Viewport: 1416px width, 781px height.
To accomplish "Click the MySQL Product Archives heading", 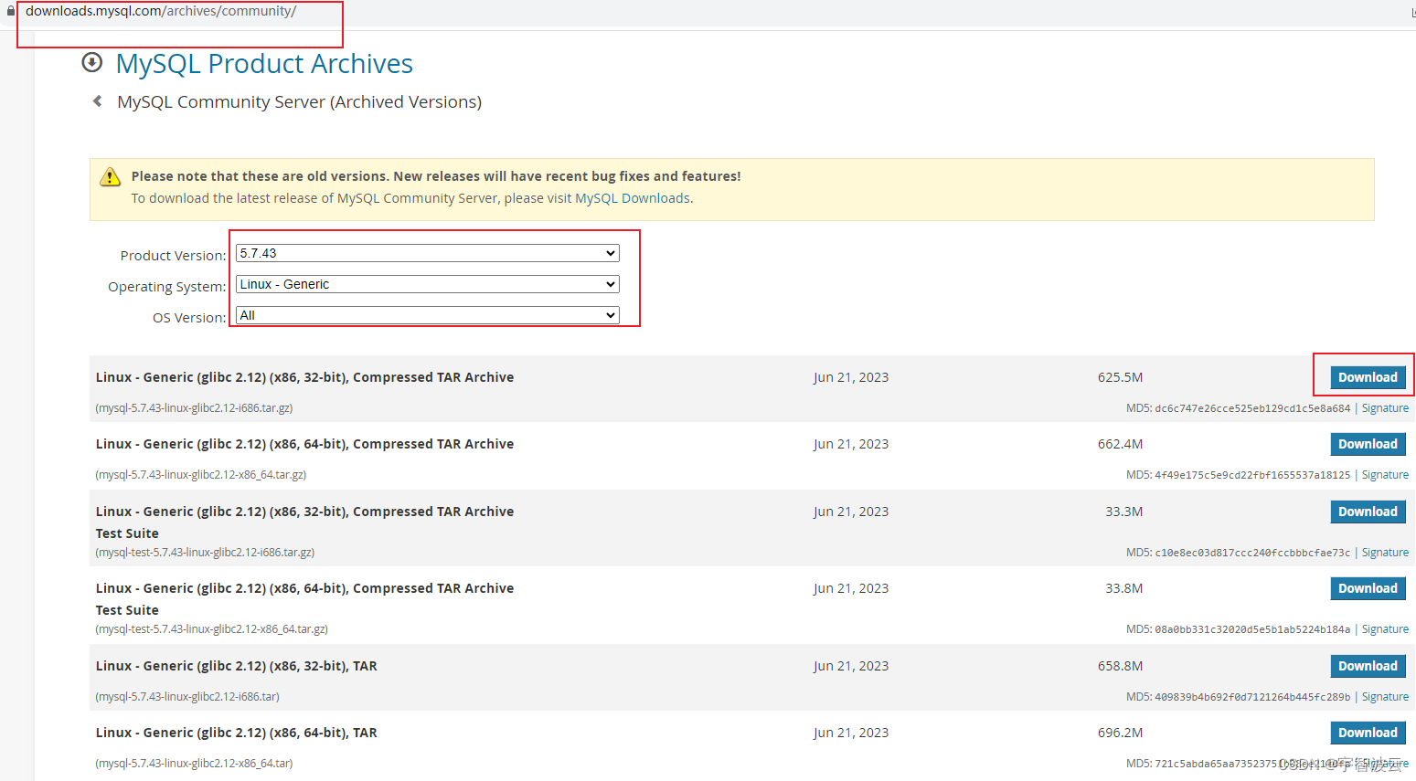I will point(264,64).
